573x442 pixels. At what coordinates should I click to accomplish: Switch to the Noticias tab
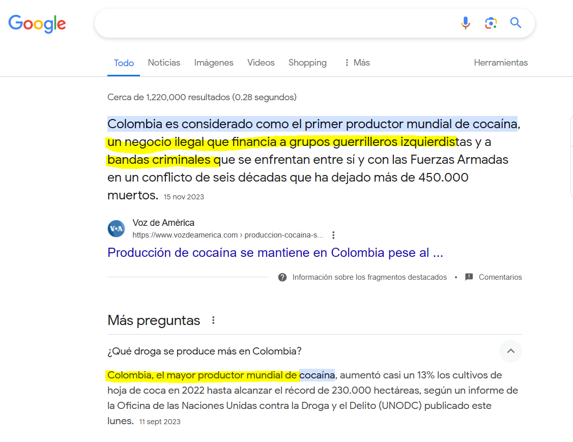(164, 63)
